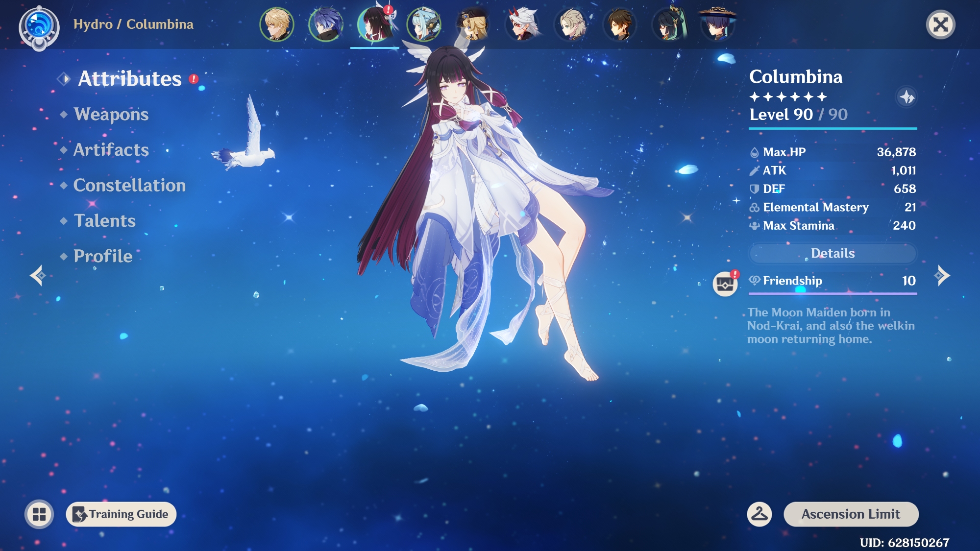Select the blonde male character portrait
The width and height of the screenshot is (980, 551).
click(x=277, y=24)
